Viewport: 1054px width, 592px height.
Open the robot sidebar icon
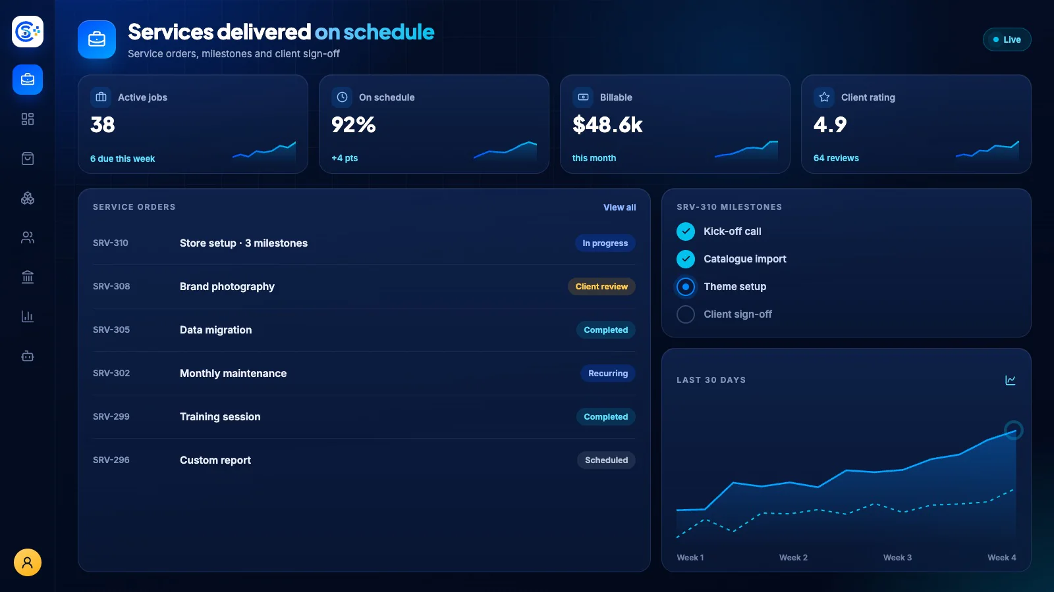28,356
